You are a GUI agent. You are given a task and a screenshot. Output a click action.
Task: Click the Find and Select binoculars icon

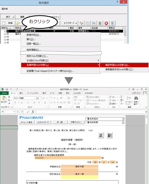(136, 98)
